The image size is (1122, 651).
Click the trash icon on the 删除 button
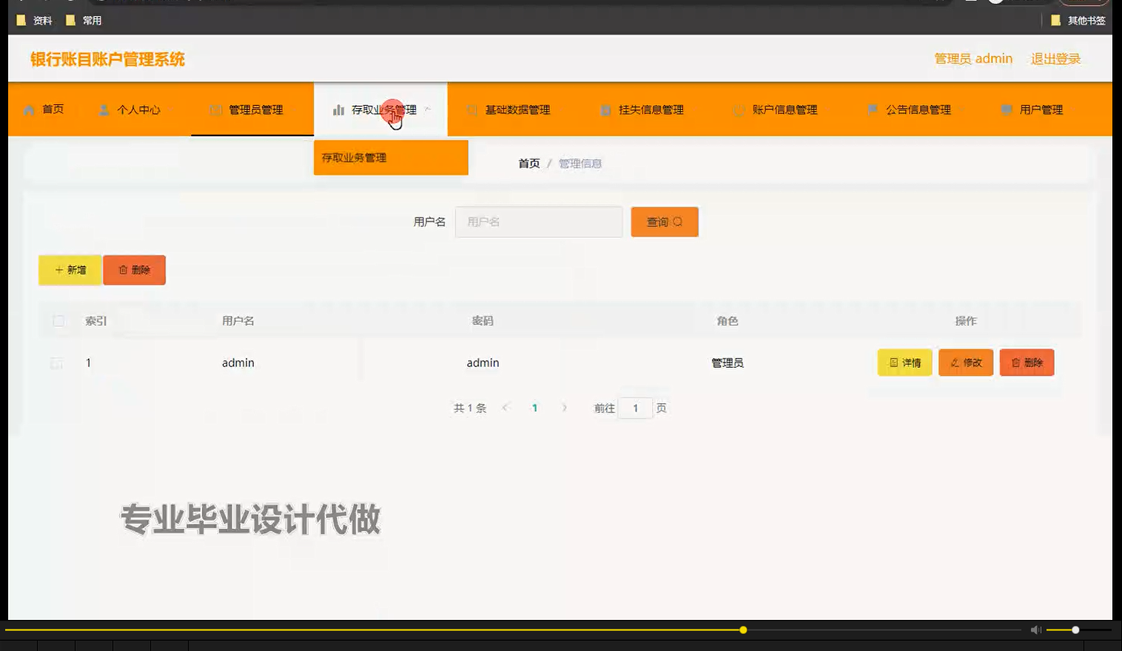124,269
